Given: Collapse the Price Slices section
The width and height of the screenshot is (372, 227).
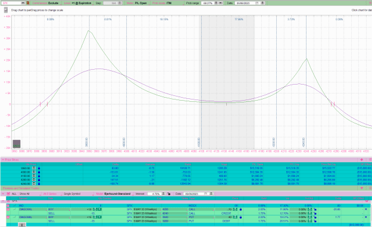Looking at the screenshot, I should point(3,160).
